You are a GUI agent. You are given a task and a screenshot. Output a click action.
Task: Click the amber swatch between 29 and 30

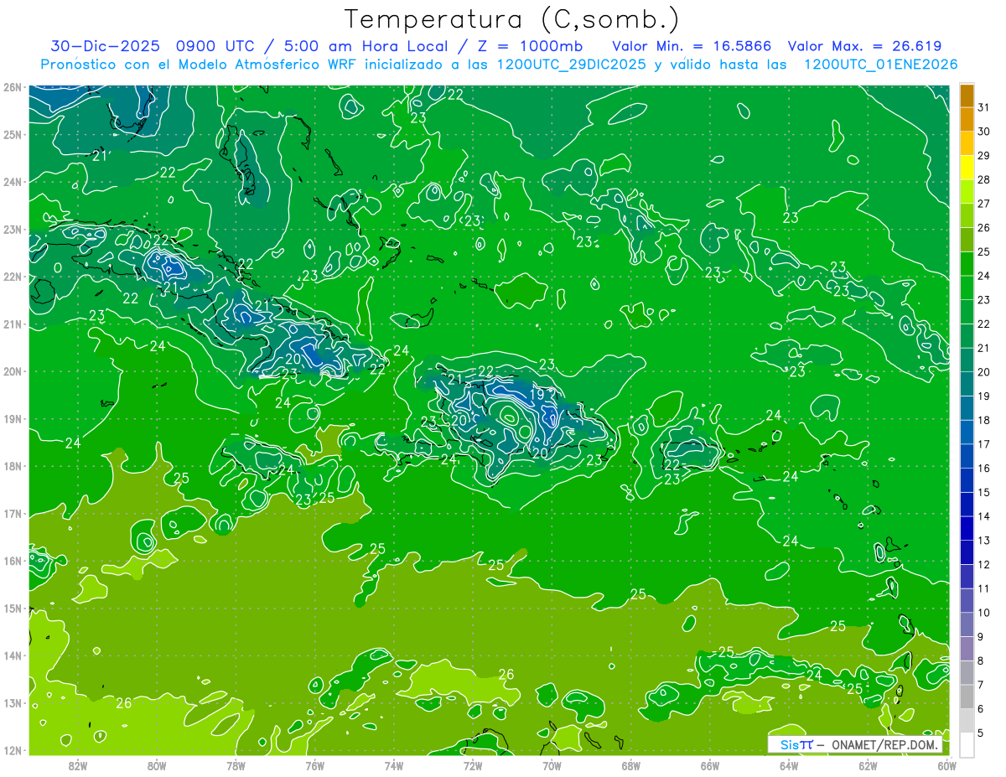(967, 143)
